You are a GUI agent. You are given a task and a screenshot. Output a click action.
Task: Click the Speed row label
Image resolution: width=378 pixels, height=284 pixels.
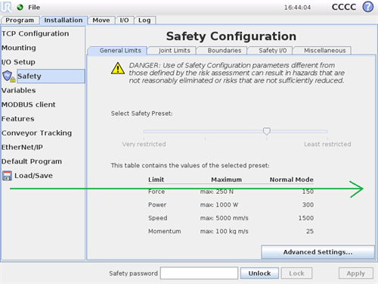click(x=158, y=218)
